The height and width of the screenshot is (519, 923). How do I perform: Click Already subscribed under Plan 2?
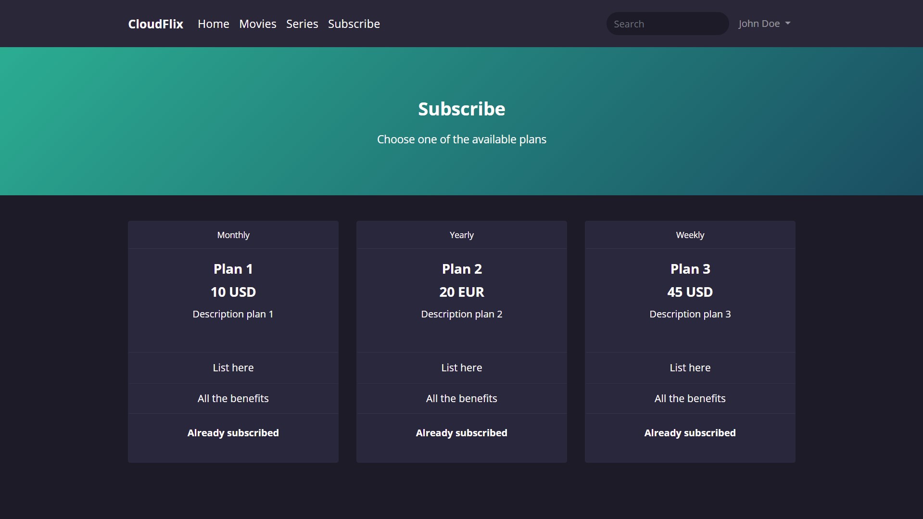[x=462, y=433]
